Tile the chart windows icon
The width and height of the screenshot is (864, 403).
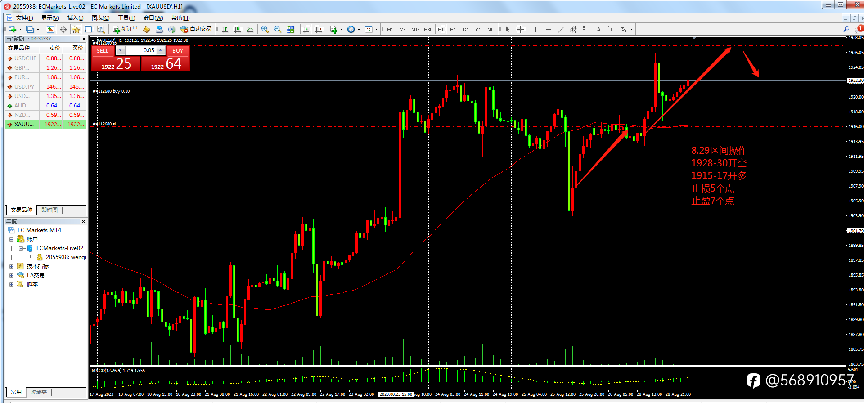pos(290,29)
